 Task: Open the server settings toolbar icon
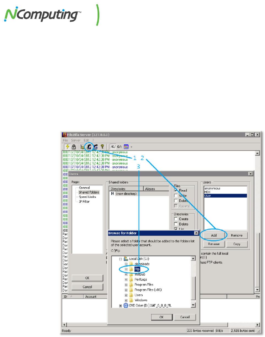82,147
